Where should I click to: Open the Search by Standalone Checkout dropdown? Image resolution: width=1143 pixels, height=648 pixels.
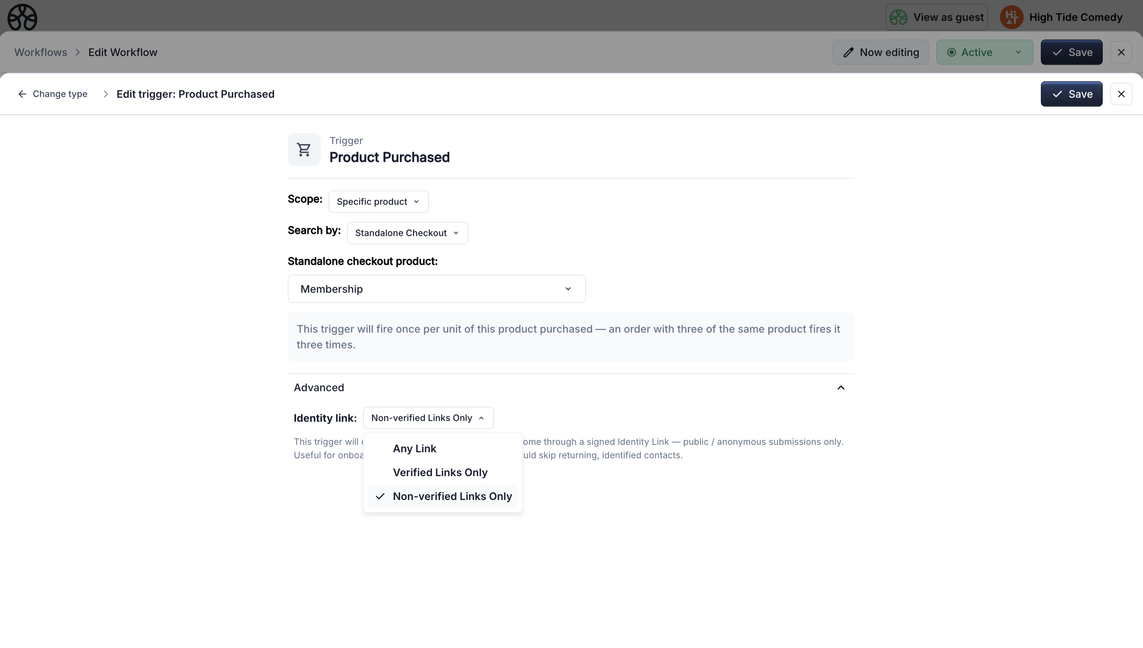[407, 233]
